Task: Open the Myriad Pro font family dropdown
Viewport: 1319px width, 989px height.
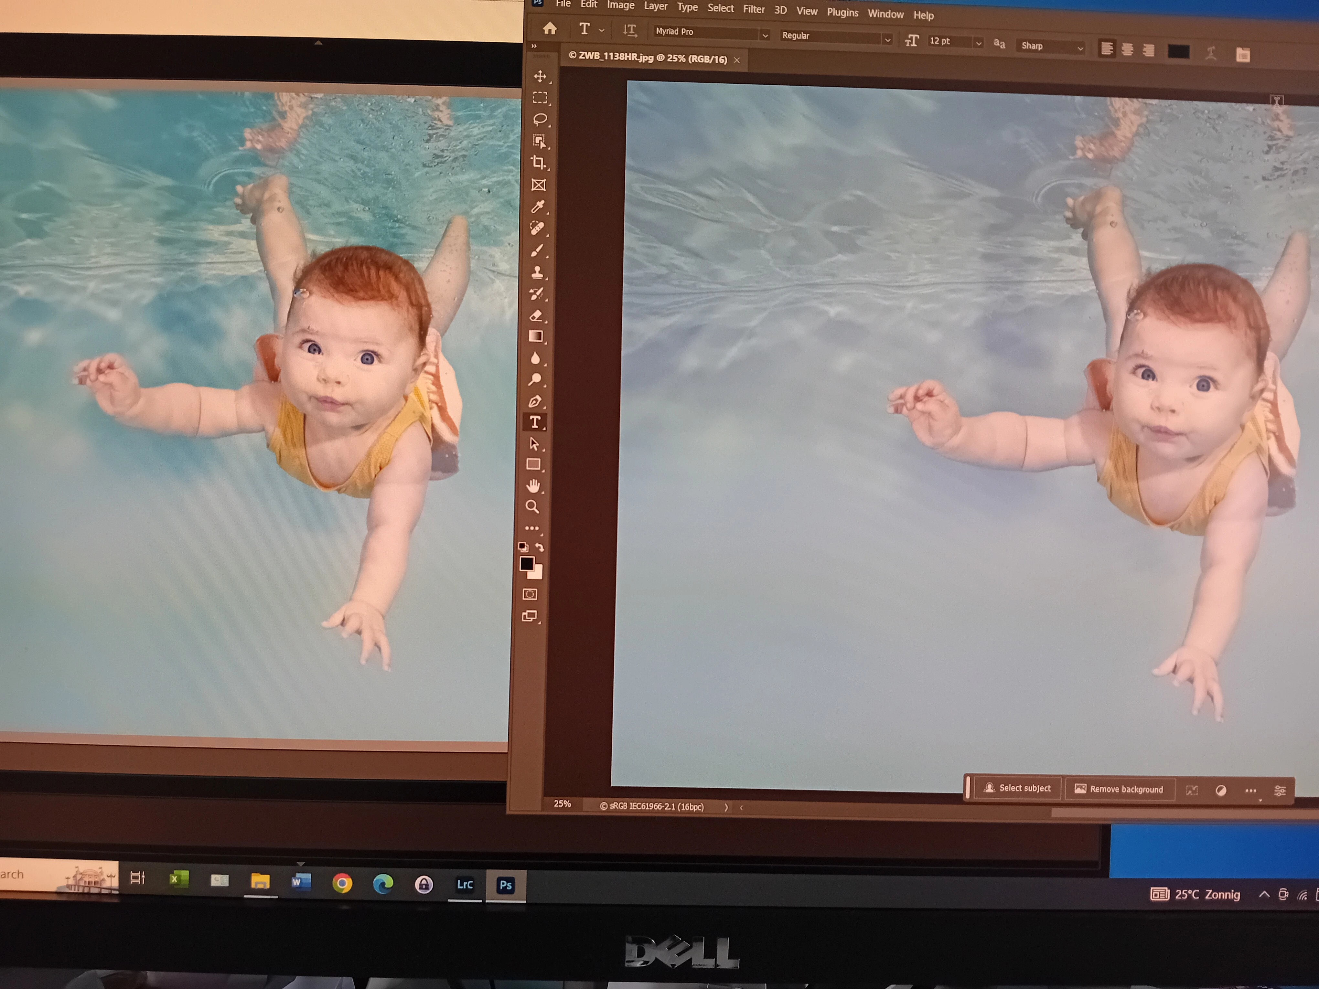Action: click(x=765, y=35)
